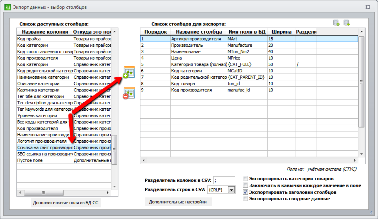378x219 pixels.
Task: Select 'Пустое поле' in available columns
Action: click(64, 160)
